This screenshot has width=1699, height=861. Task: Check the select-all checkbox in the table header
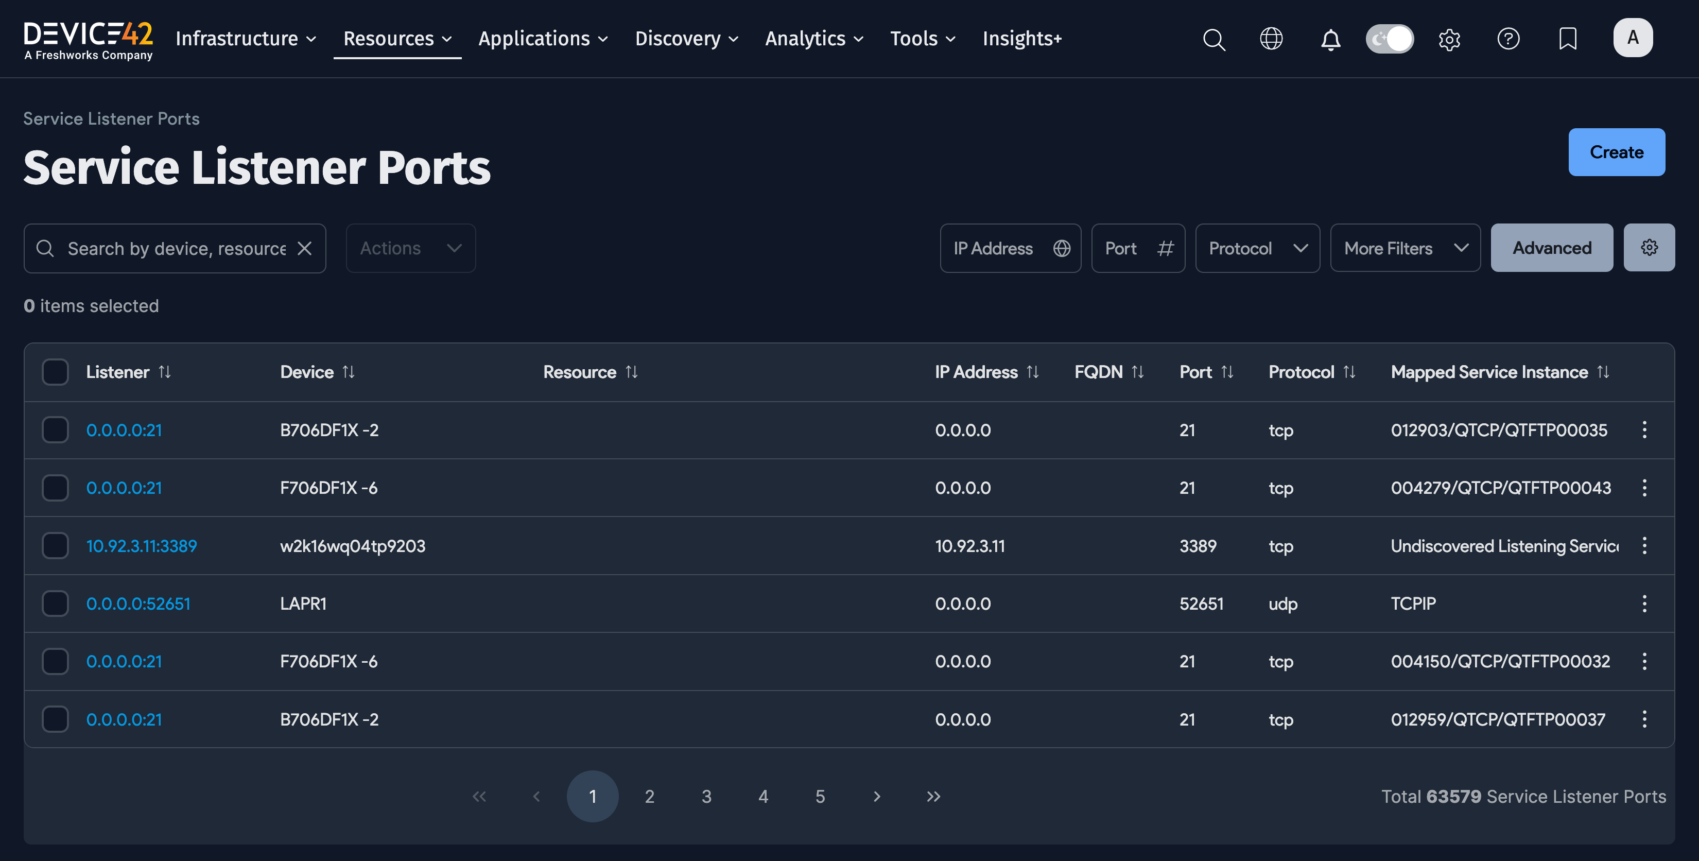pyautogui.click(x=55, y=371)
